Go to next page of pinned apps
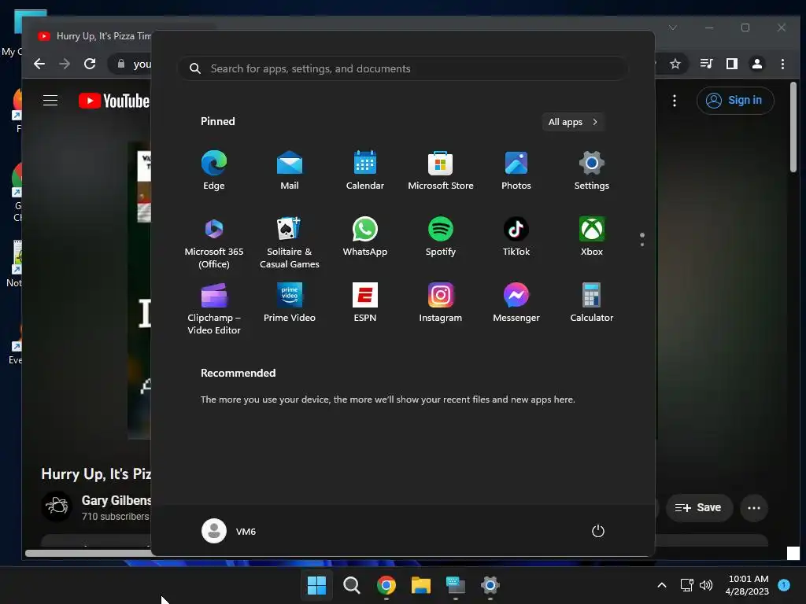Image resolution: width=806 pixels, height=604 pixels. coord(642,245)
